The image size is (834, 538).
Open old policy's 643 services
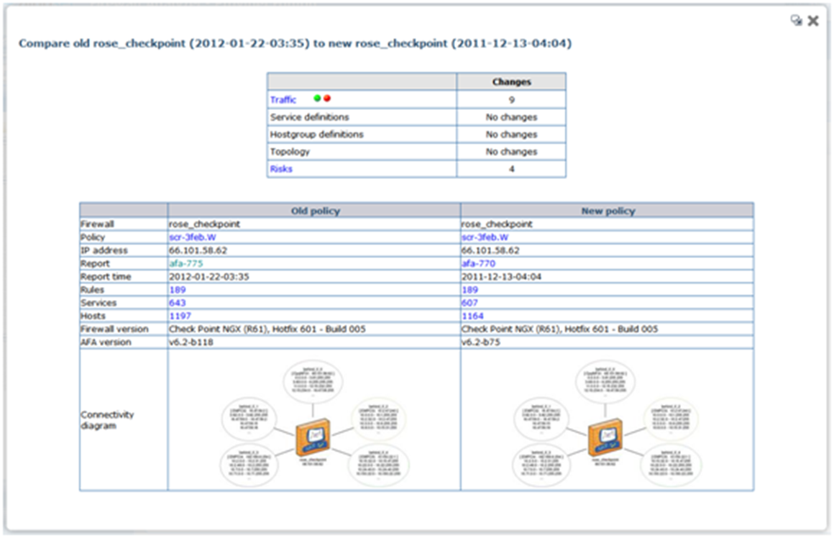[177, 304]
